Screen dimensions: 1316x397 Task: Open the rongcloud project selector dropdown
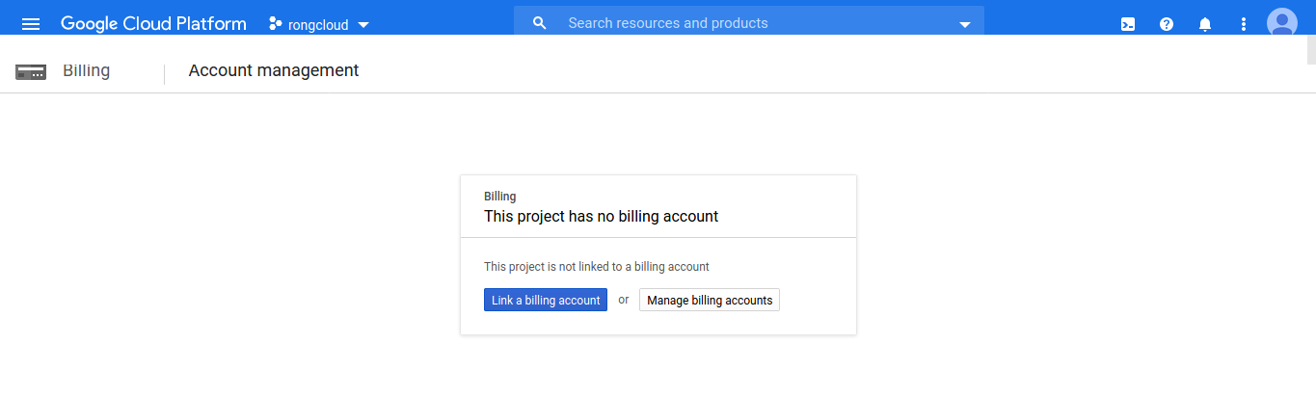click(319, 24)
